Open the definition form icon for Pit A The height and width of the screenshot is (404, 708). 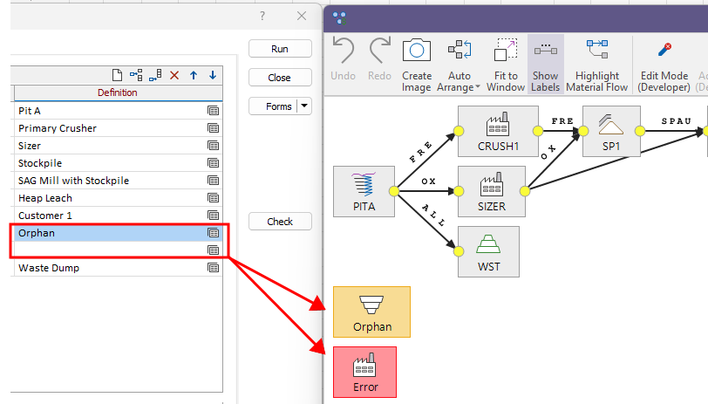click(213, 111)
